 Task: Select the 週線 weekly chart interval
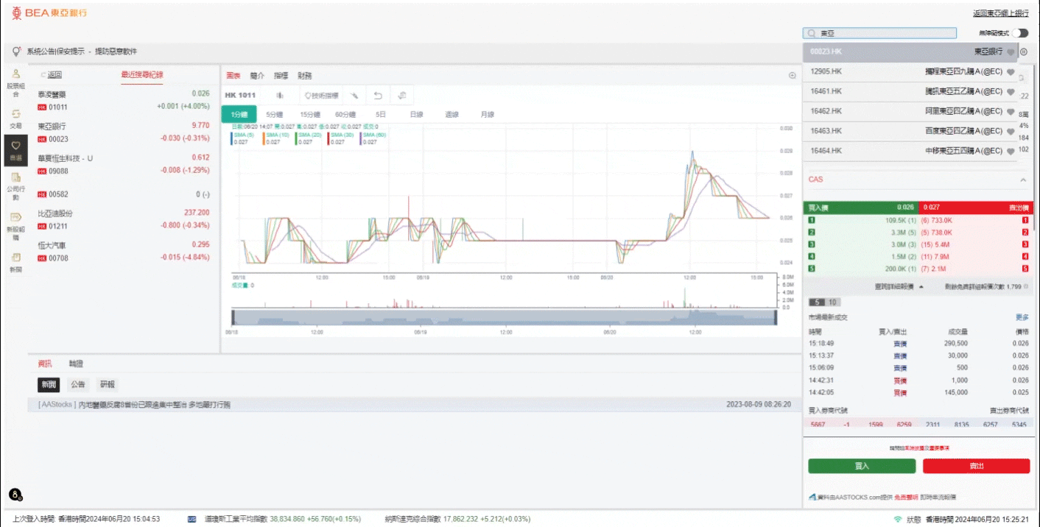pos(452,114)
